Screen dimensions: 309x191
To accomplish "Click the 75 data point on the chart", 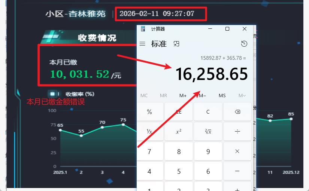I will pyautogui.click(x=123, y=124).
